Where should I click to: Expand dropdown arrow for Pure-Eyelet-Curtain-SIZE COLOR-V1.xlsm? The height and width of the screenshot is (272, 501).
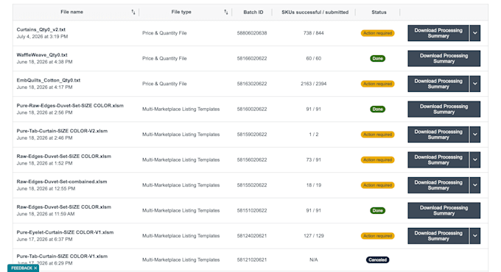point(475,236)
